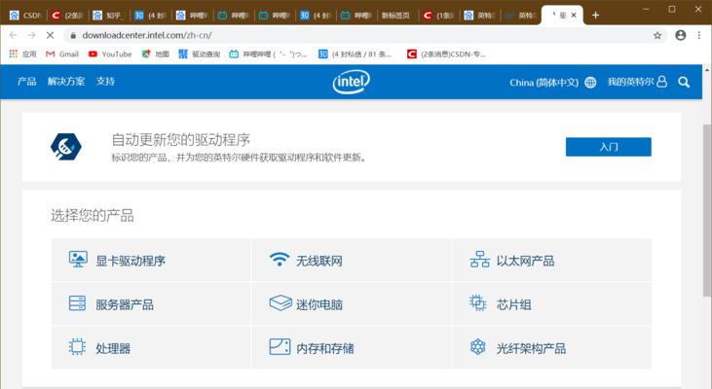Click the 处理器 CPU icon

77,347
